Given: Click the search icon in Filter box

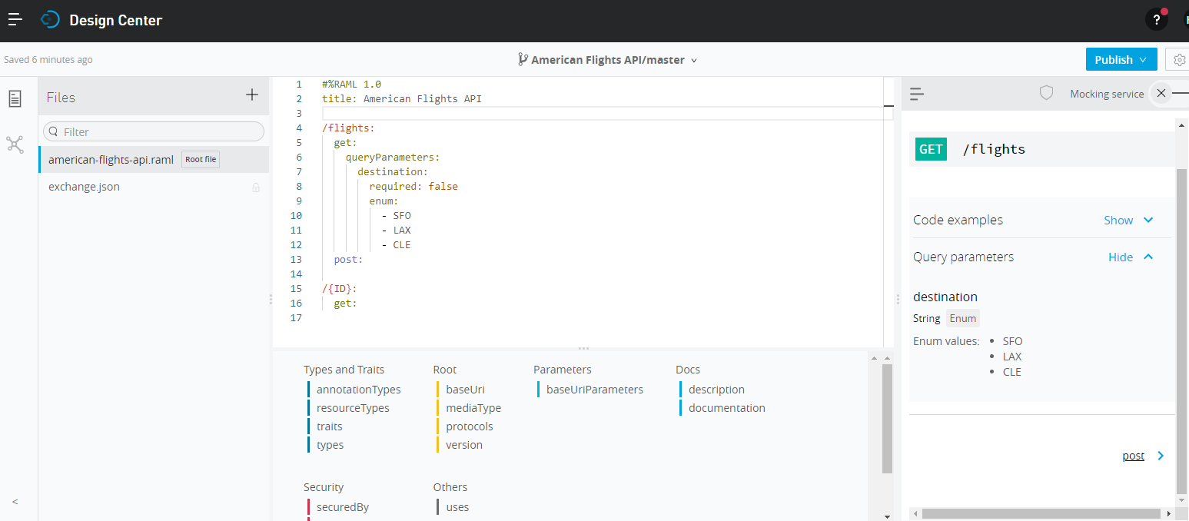Looking at the screenshot, I should pyautogui.click(x=54, y=131).
